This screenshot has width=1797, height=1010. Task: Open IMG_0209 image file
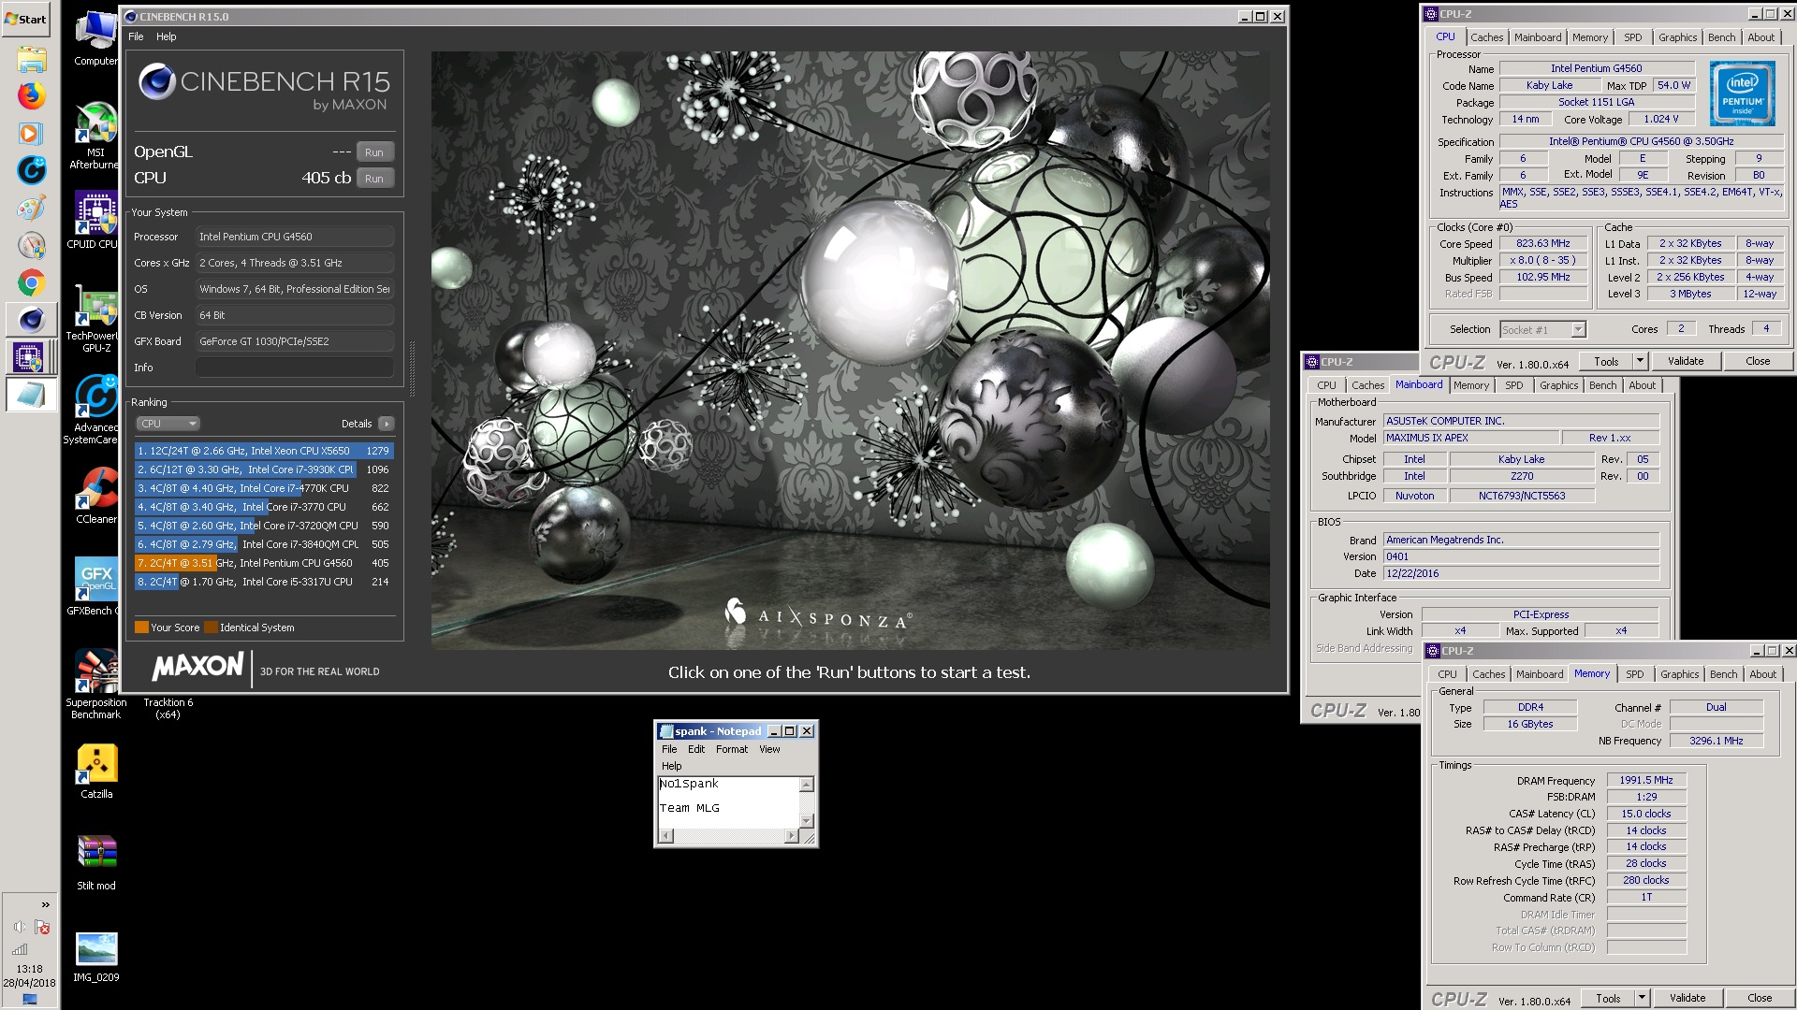95,957
